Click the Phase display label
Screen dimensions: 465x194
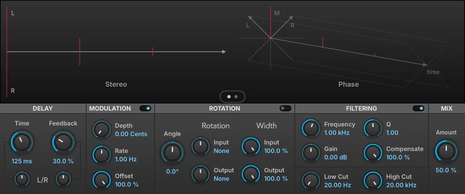(348, 84)
